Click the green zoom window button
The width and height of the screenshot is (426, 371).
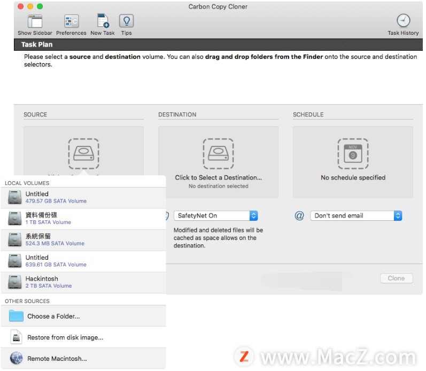click(x=40, y=6)
